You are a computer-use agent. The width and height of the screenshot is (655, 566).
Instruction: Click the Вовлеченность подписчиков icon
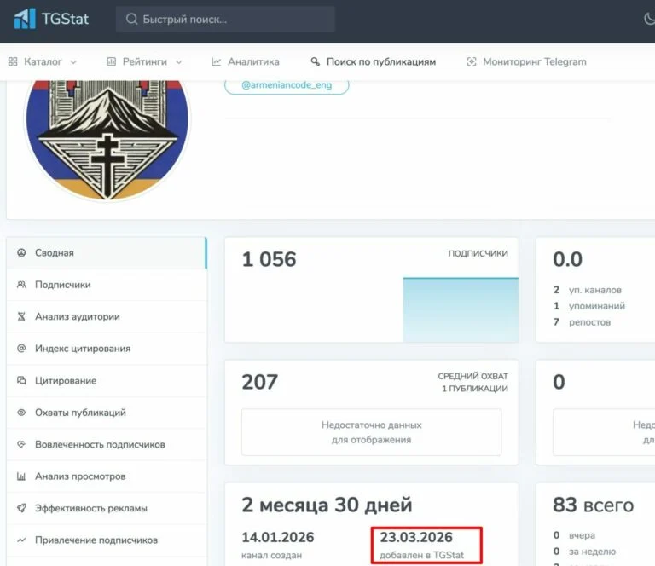click(21, 444)
